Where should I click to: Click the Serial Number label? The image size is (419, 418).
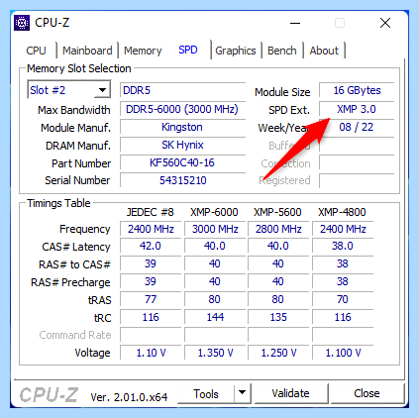click(x=77, y=180)
